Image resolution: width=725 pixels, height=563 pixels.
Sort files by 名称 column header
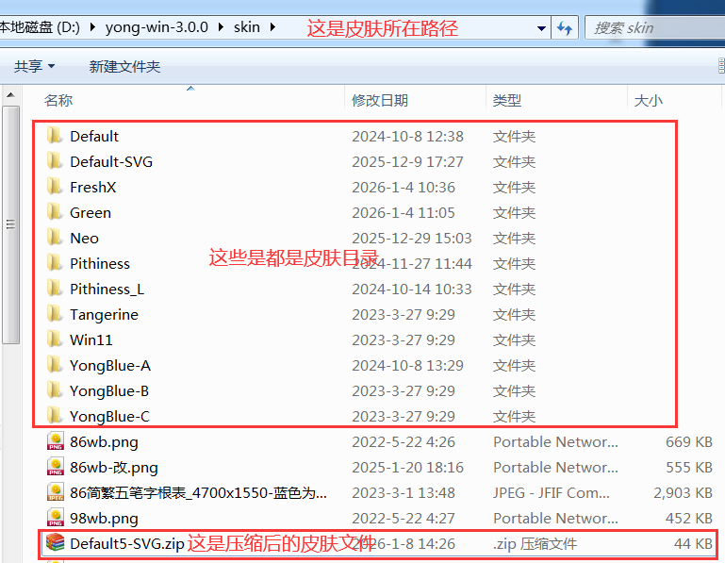[58, 100]
